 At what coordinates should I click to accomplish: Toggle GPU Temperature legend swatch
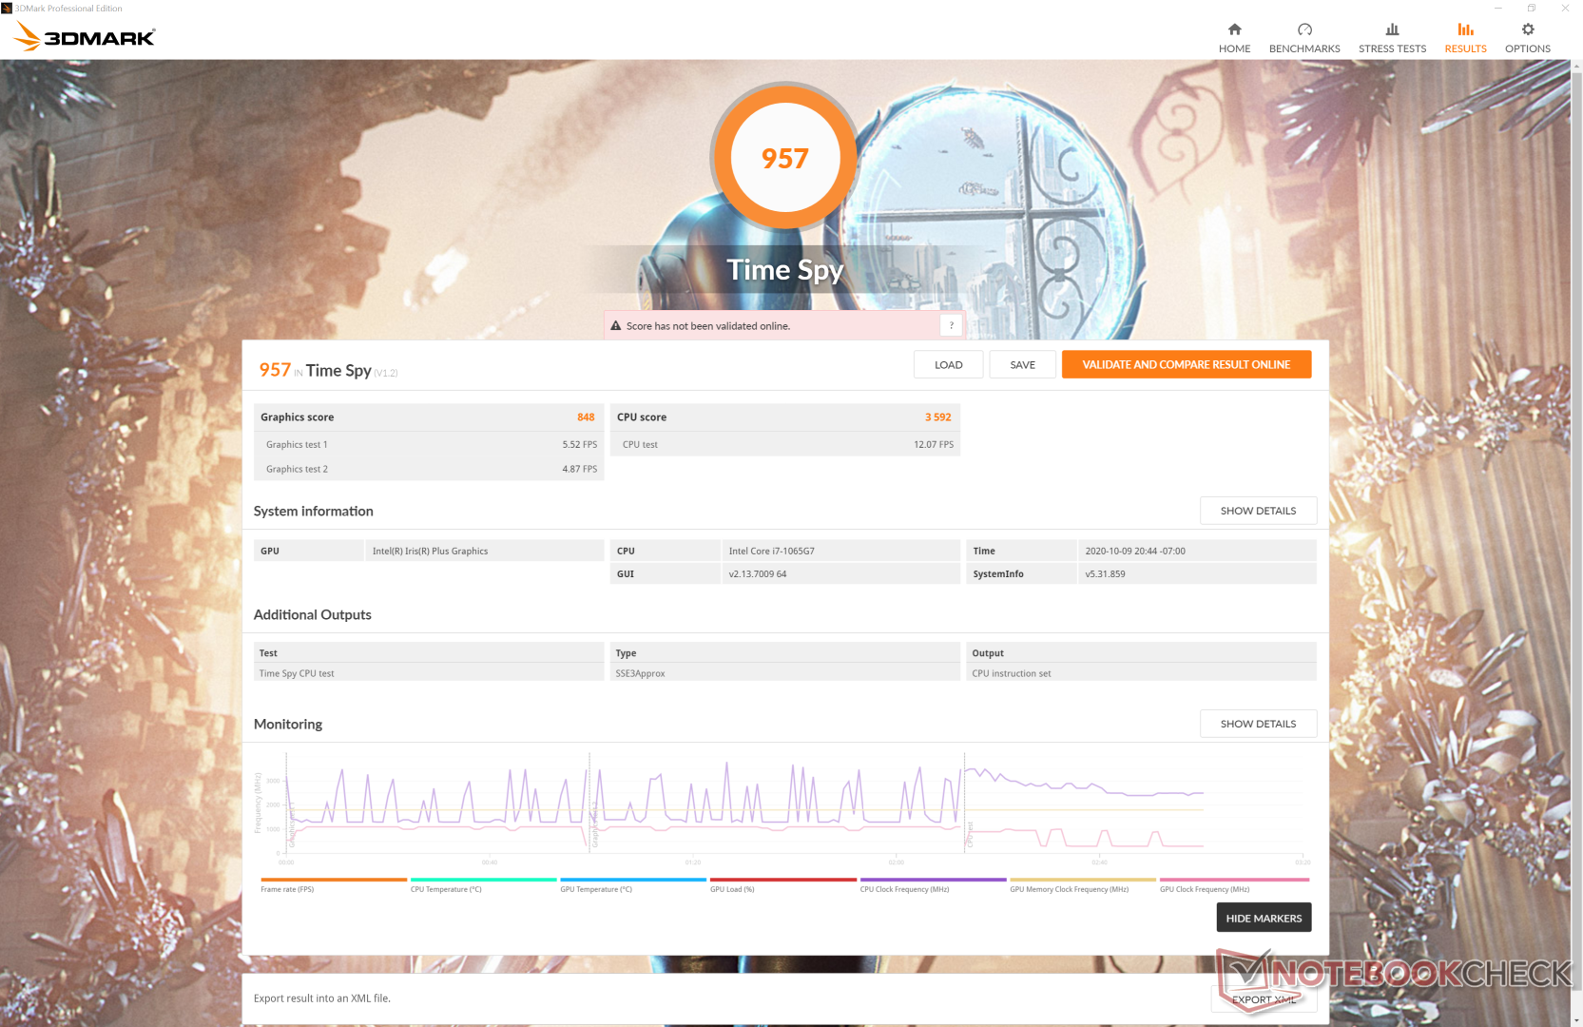(633, 880)
